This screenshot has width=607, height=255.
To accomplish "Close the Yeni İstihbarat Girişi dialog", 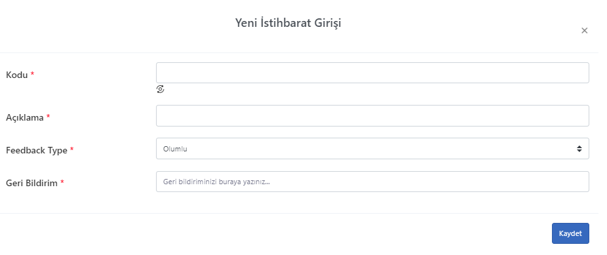I will (585, 31).
